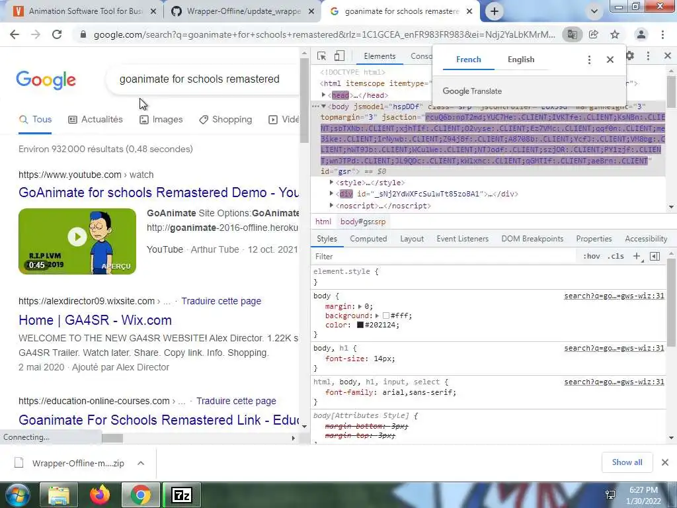This screenshot has height=508, width=677.
Task: Open DevTools settings gear
Action: 630,56
